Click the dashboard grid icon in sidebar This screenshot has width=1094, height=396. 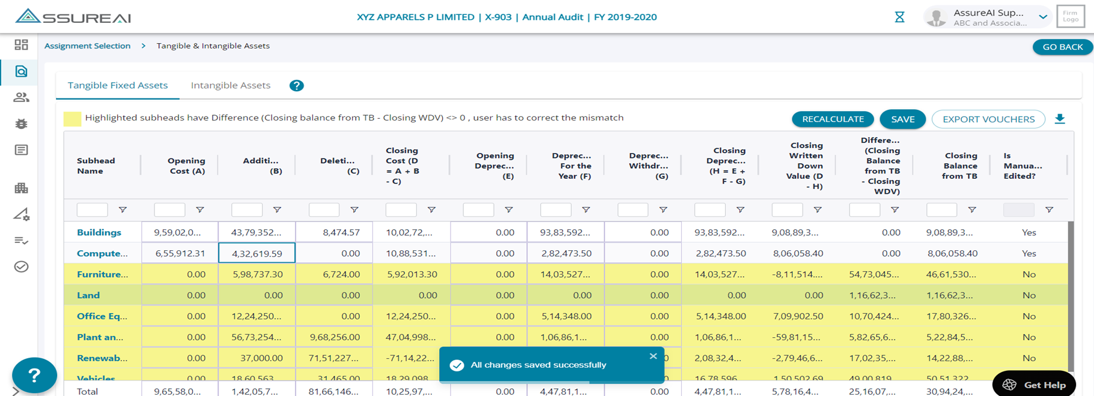(x=21, y=45)
